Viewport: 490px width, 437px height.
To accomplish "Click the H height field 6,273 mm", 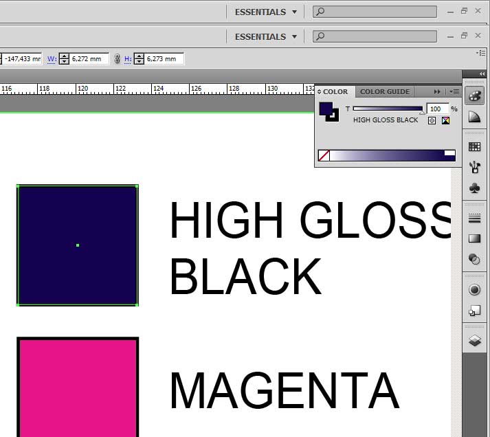I will (x=164, y=58).
